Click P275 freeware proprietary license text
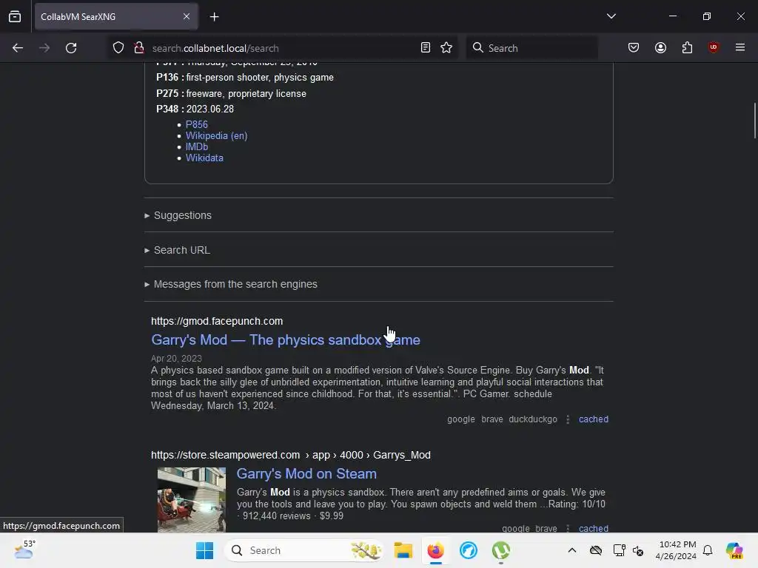The width and height of the screenshot is (758, 568). coord(231,94)
